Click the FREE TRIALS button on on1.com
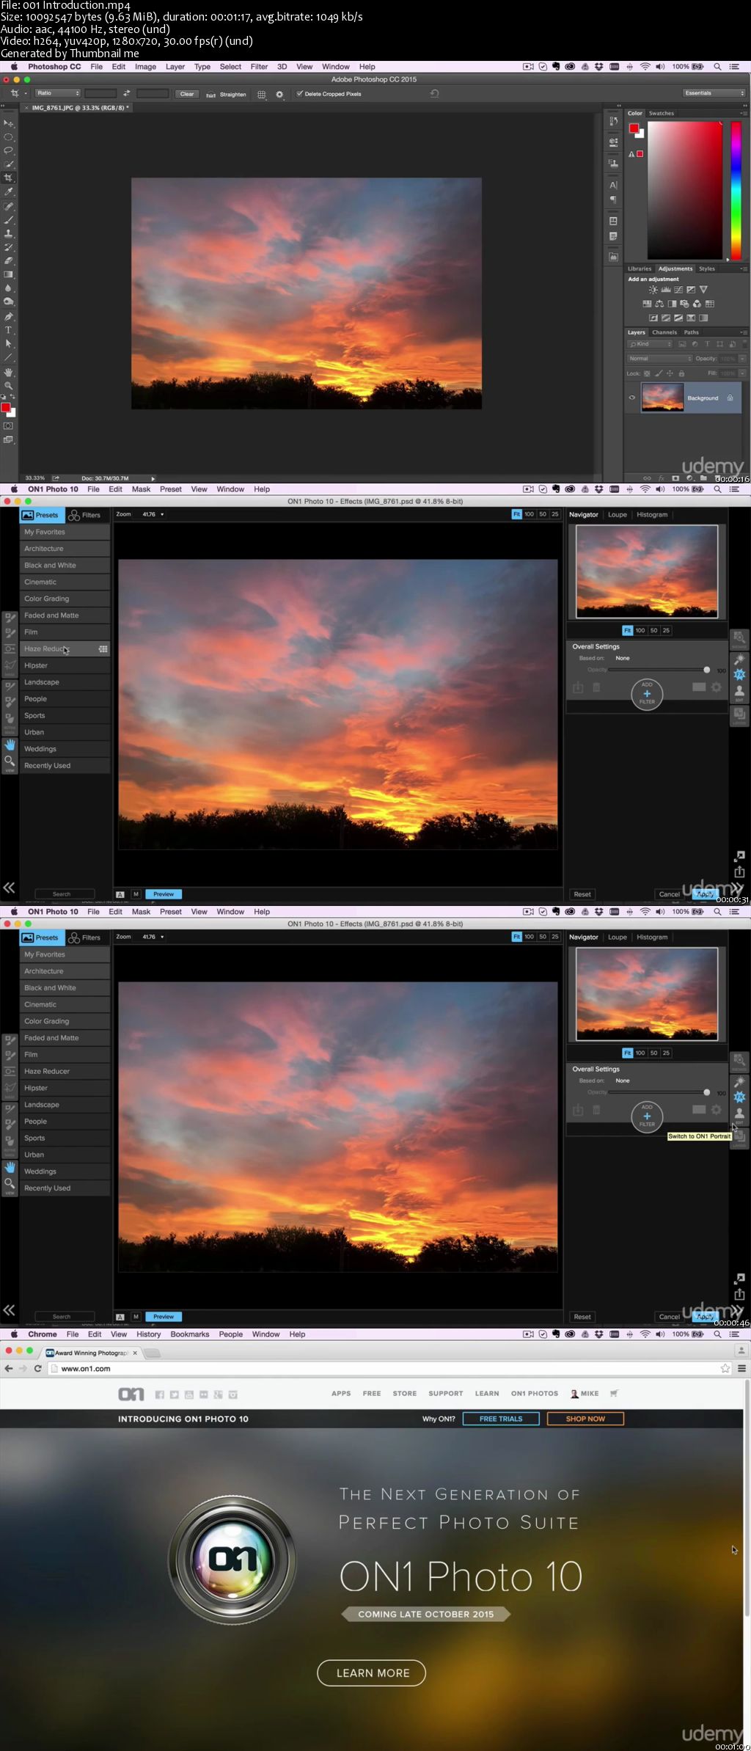751x1751 pixels. click(x=501, y=1419)
